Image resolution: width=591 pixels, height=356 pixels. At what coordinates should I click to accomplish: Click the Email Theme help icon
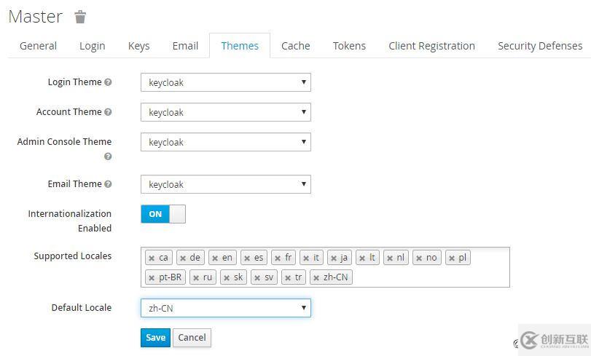[x=108, y=184]
